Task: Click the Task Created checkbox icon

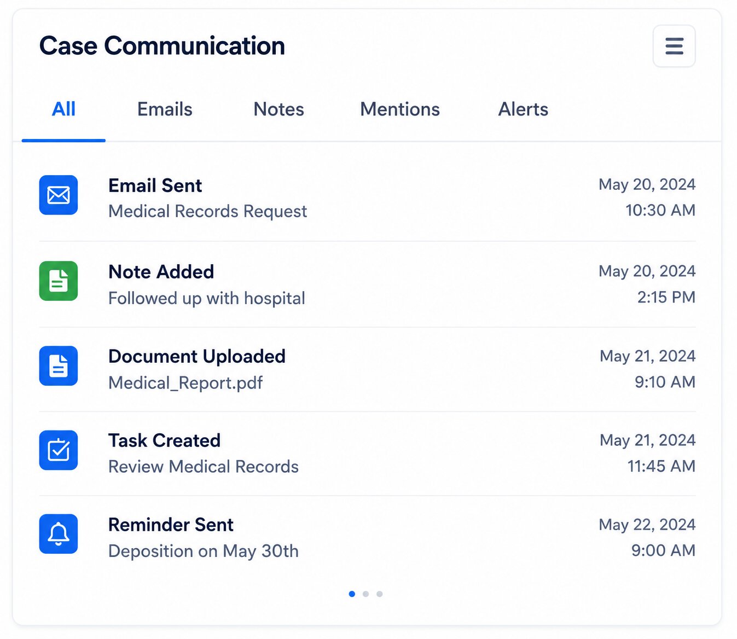Action: pos(59,450)
